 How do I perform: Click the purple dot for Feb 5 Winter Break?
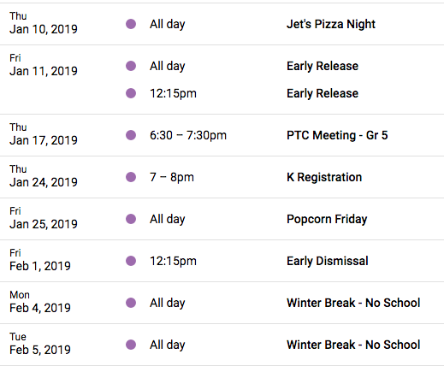point(131,345)
